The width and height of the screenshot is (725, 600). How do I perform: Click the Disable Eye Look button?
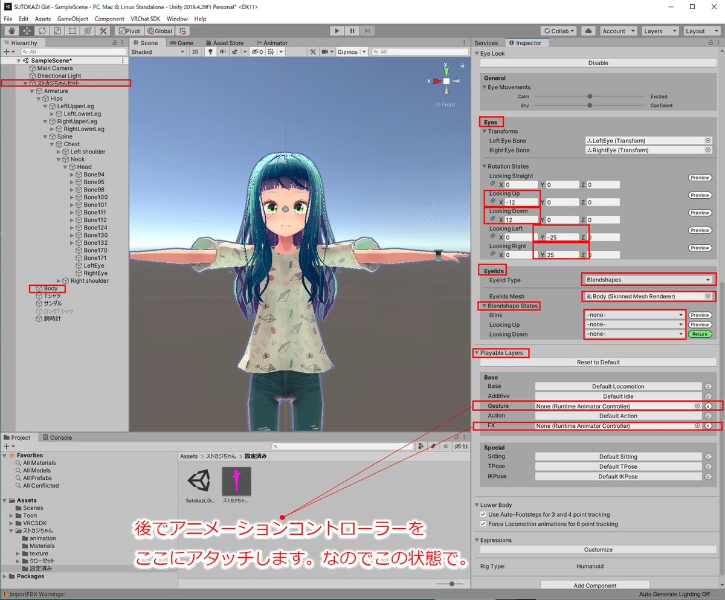pyautogui.click(x=598, y=63)
